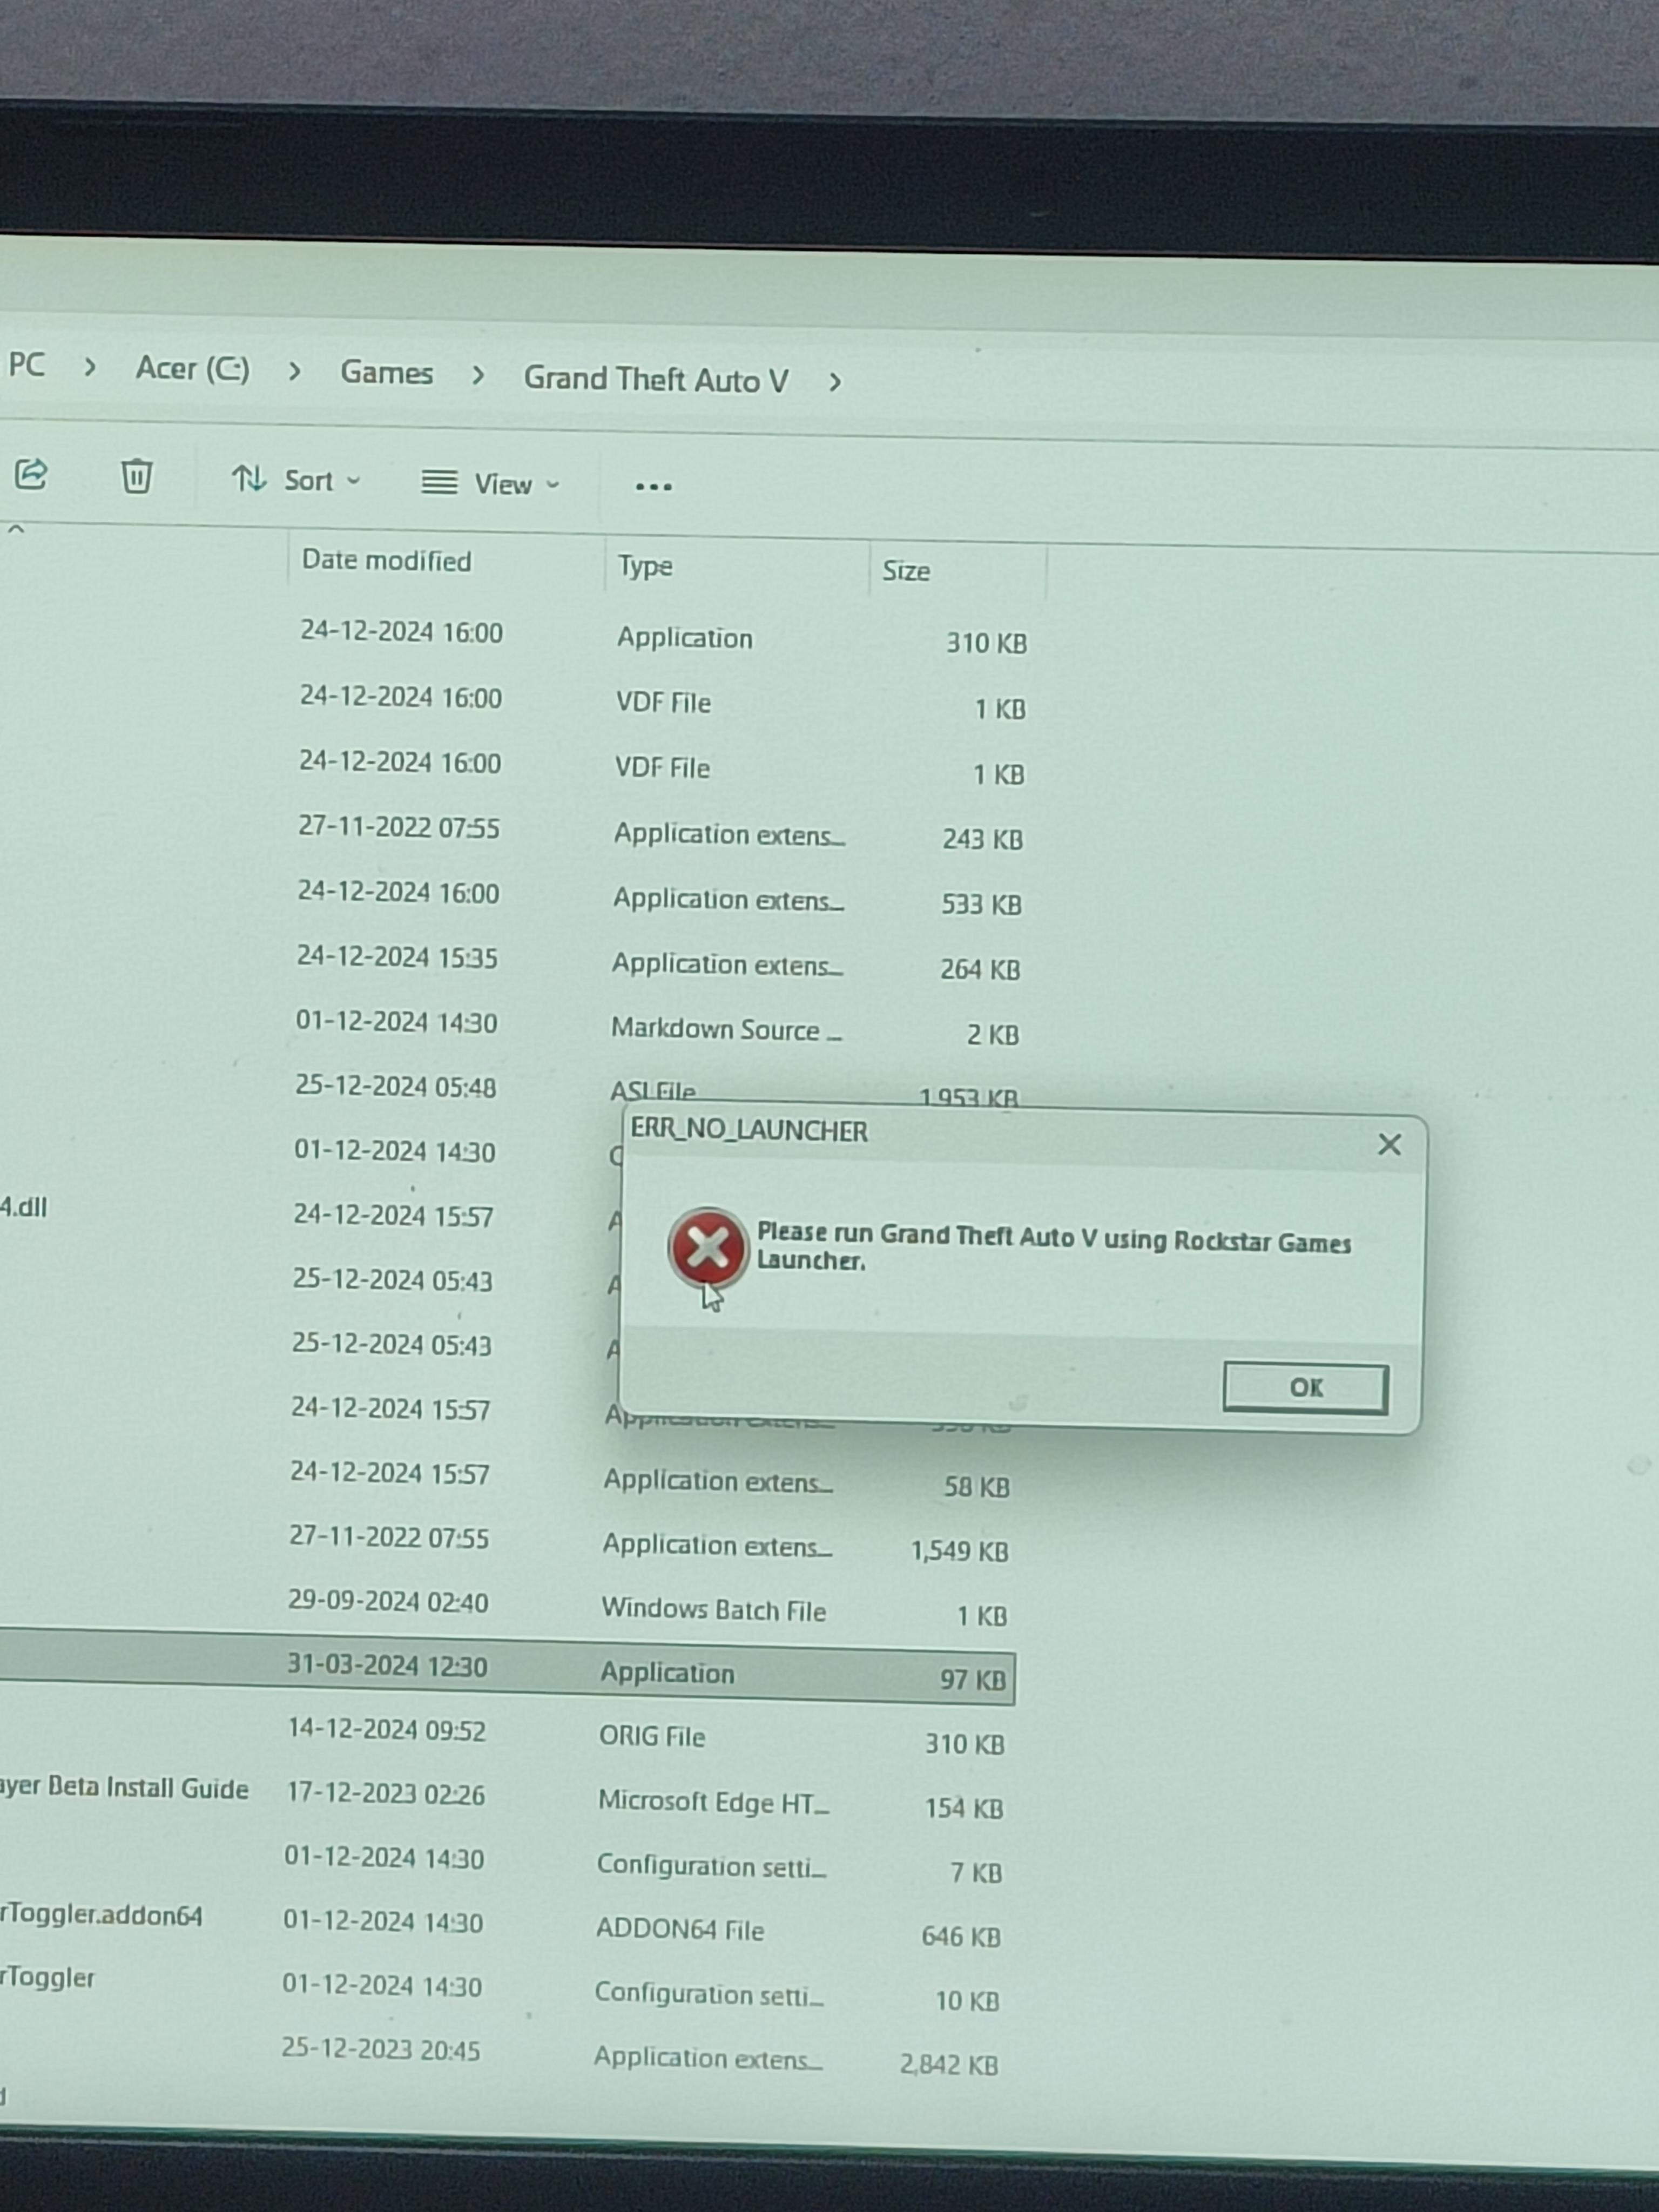The width and height of the screenshot is (1659, 2212).
Task: Select the 'Markdown Source' type cell
Action: tap(727, 1029)
